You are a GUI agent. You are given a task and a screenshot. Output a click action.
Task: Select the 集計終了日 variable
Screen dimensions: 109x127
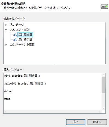click(25, 40)
